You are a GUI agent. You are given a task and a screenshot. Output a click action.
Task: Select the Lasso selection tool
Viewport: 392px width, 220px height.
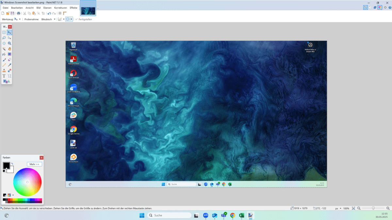pos(4,38)
